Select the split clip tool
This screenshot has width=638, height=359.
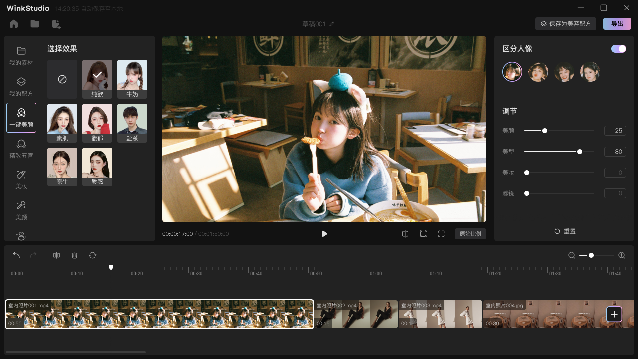pyautogui.click(x=56, y=255)
